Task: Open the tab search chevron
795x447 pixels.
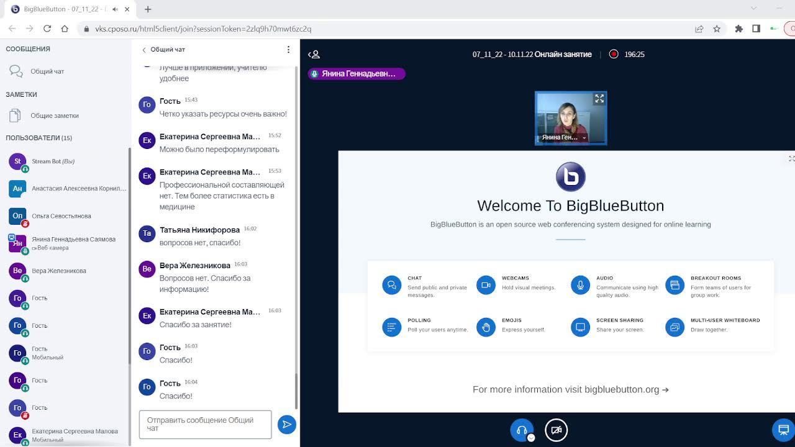Action: (753, 9)
